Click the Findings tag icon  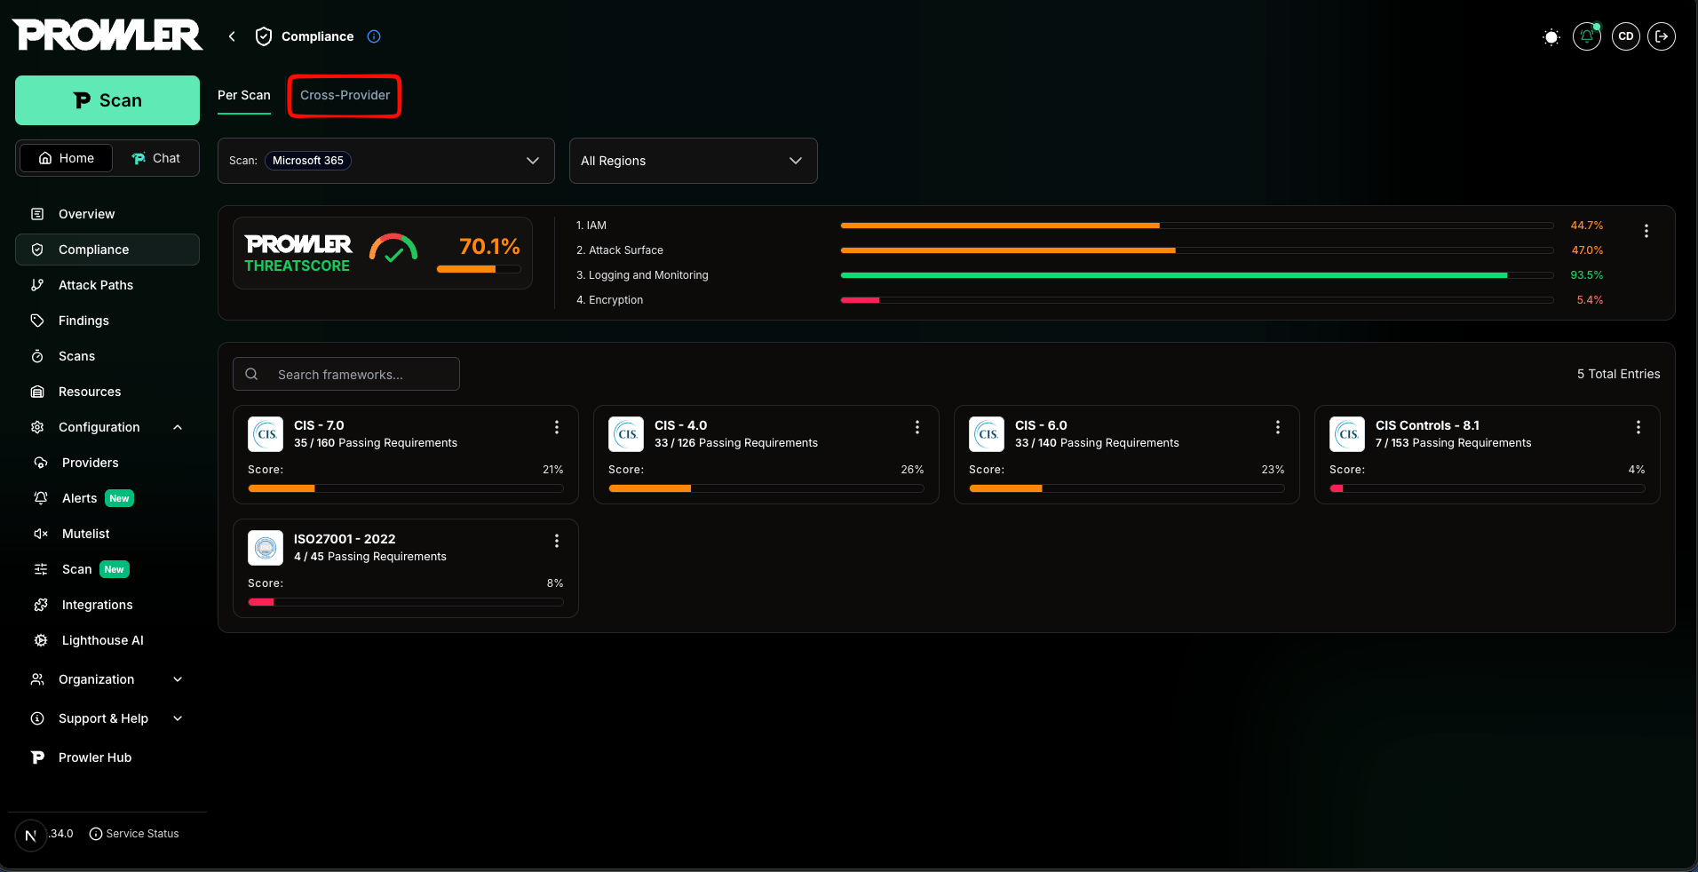(37, 321)
